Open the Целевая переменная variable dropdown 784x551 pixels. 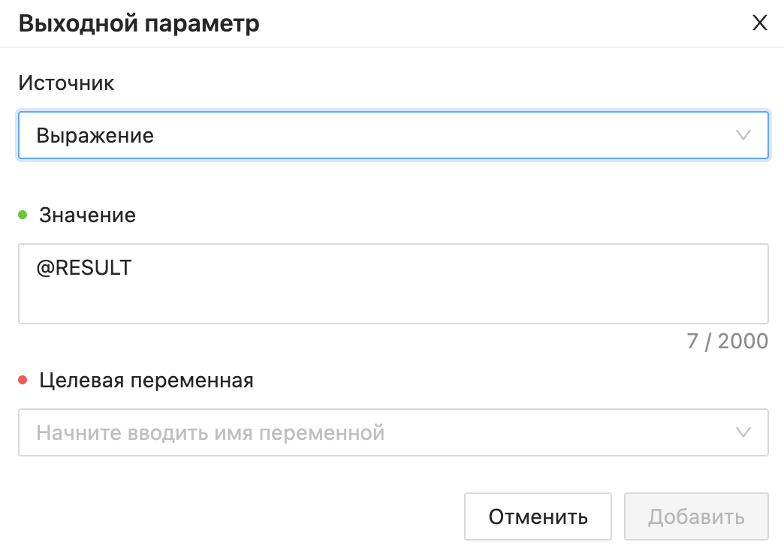tap(393, 432)
